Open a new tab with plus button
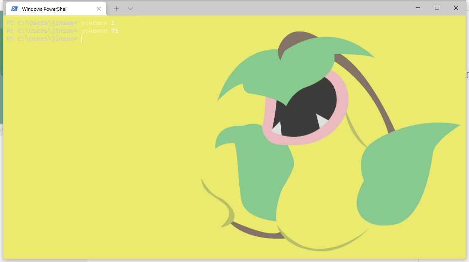This screenshot has height=262, width=469. [116, 9]
